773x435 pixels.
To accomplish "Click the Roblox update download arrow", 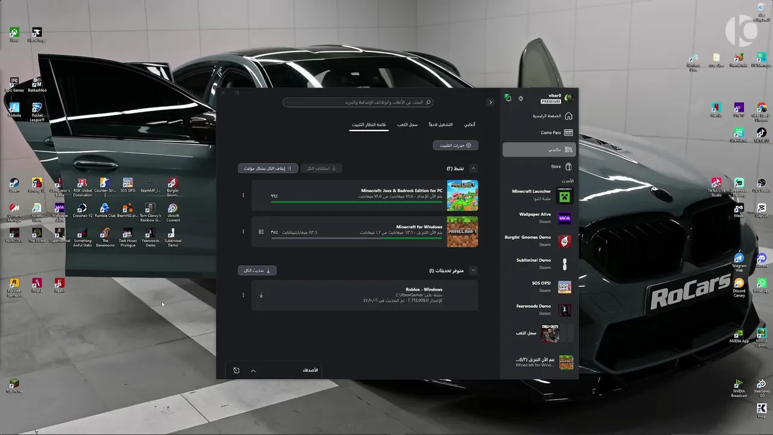I will (x=261, y=295).
